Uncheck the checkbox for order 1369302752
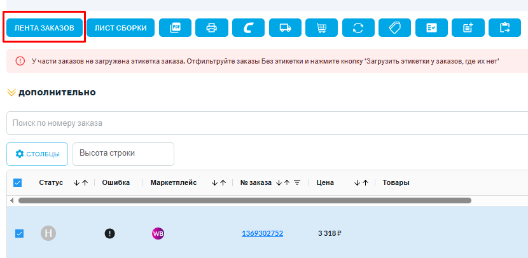The width and height of the screenshot is (528, 258). (x=19, y=233)
